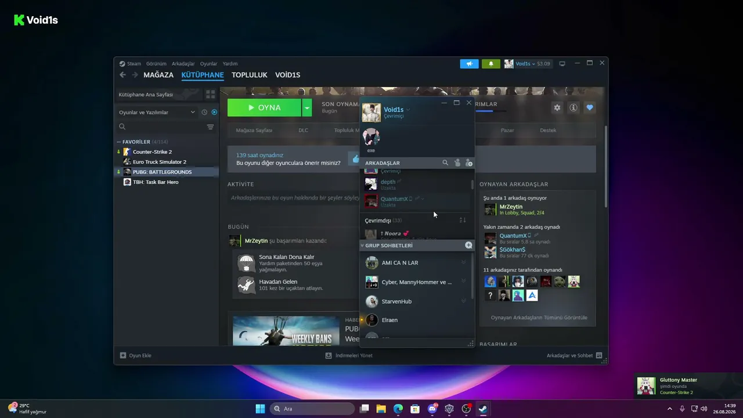Image resolution: width=743 pixels, height=418 pixels.
Task: Open the Pazar link
Action: click(507, 130)
